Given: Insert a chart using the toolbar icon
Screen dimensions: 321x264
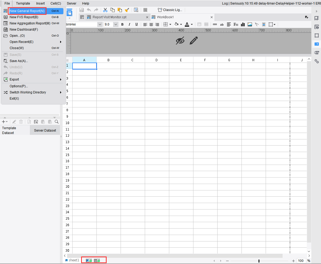Looking at the screenshot, I should pos(243,24).
